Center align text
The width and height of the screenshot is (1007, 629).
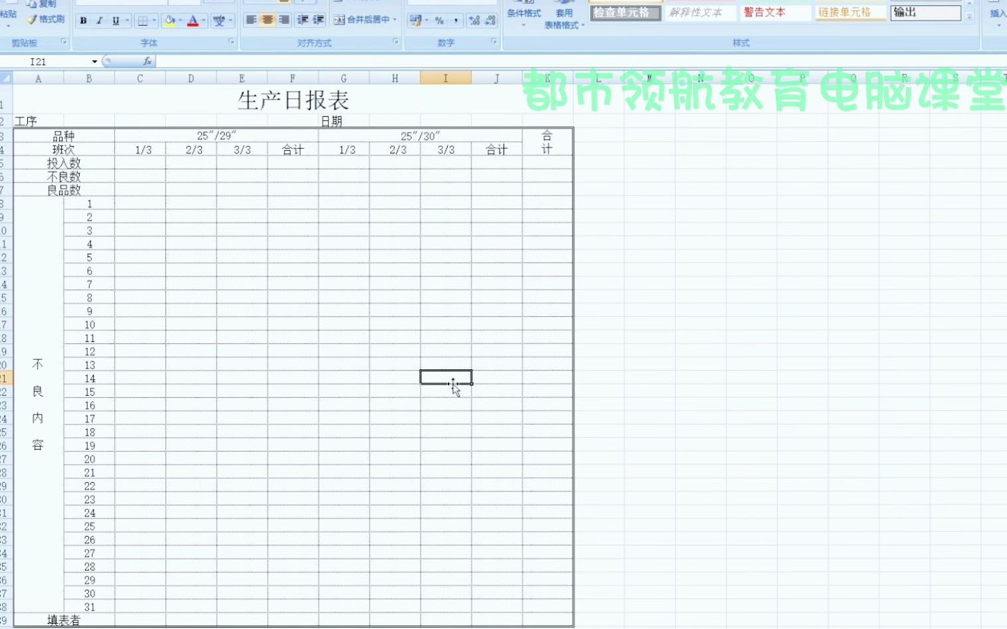[x=267, y=20]
